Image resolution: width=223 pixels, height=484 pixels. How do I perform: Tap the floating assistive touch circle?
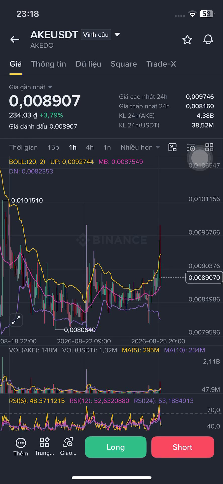click(200, 158)
